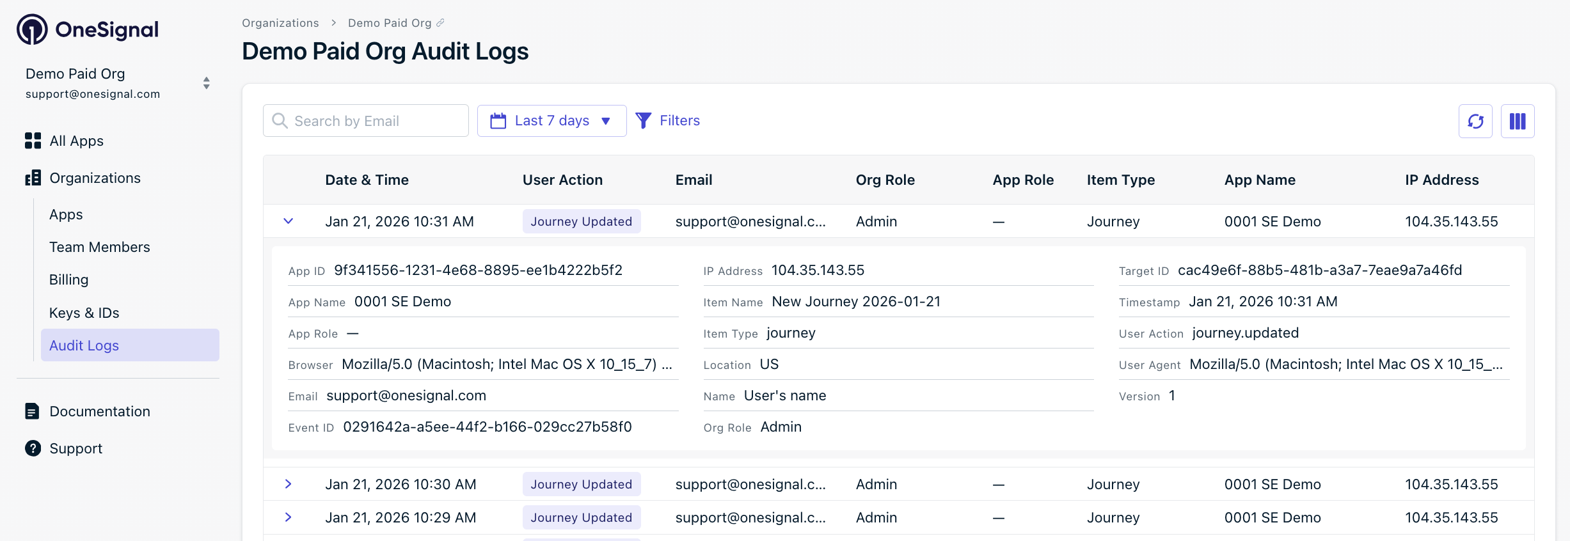The height and width of the screenshot is (541, 1570).
Task: Click the Target ID value cac49e6f-88b5-481b-a3a7-7eae9a7a46fd
Action: 1320,270
